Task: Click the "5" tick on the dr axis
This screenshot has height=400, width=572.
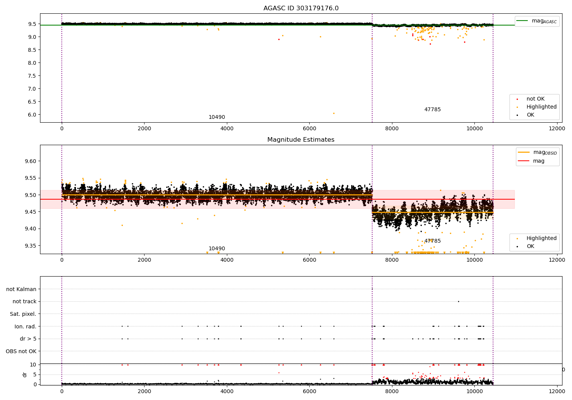Action: click(35, 374)
